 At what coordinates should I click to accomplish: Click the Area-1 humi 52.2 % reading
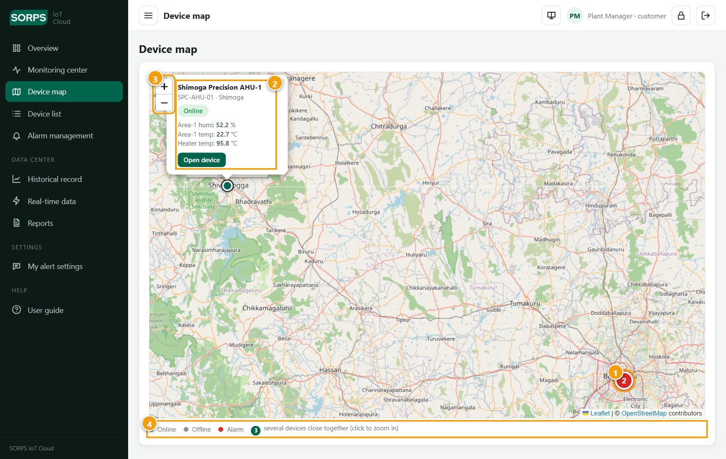click(x=207, y=125)
